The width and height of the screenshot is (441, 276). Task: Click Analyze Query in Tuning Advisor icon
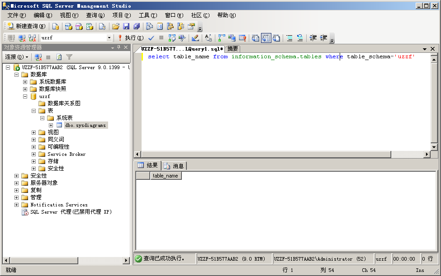pyautogui.click(x=182, y=38)
